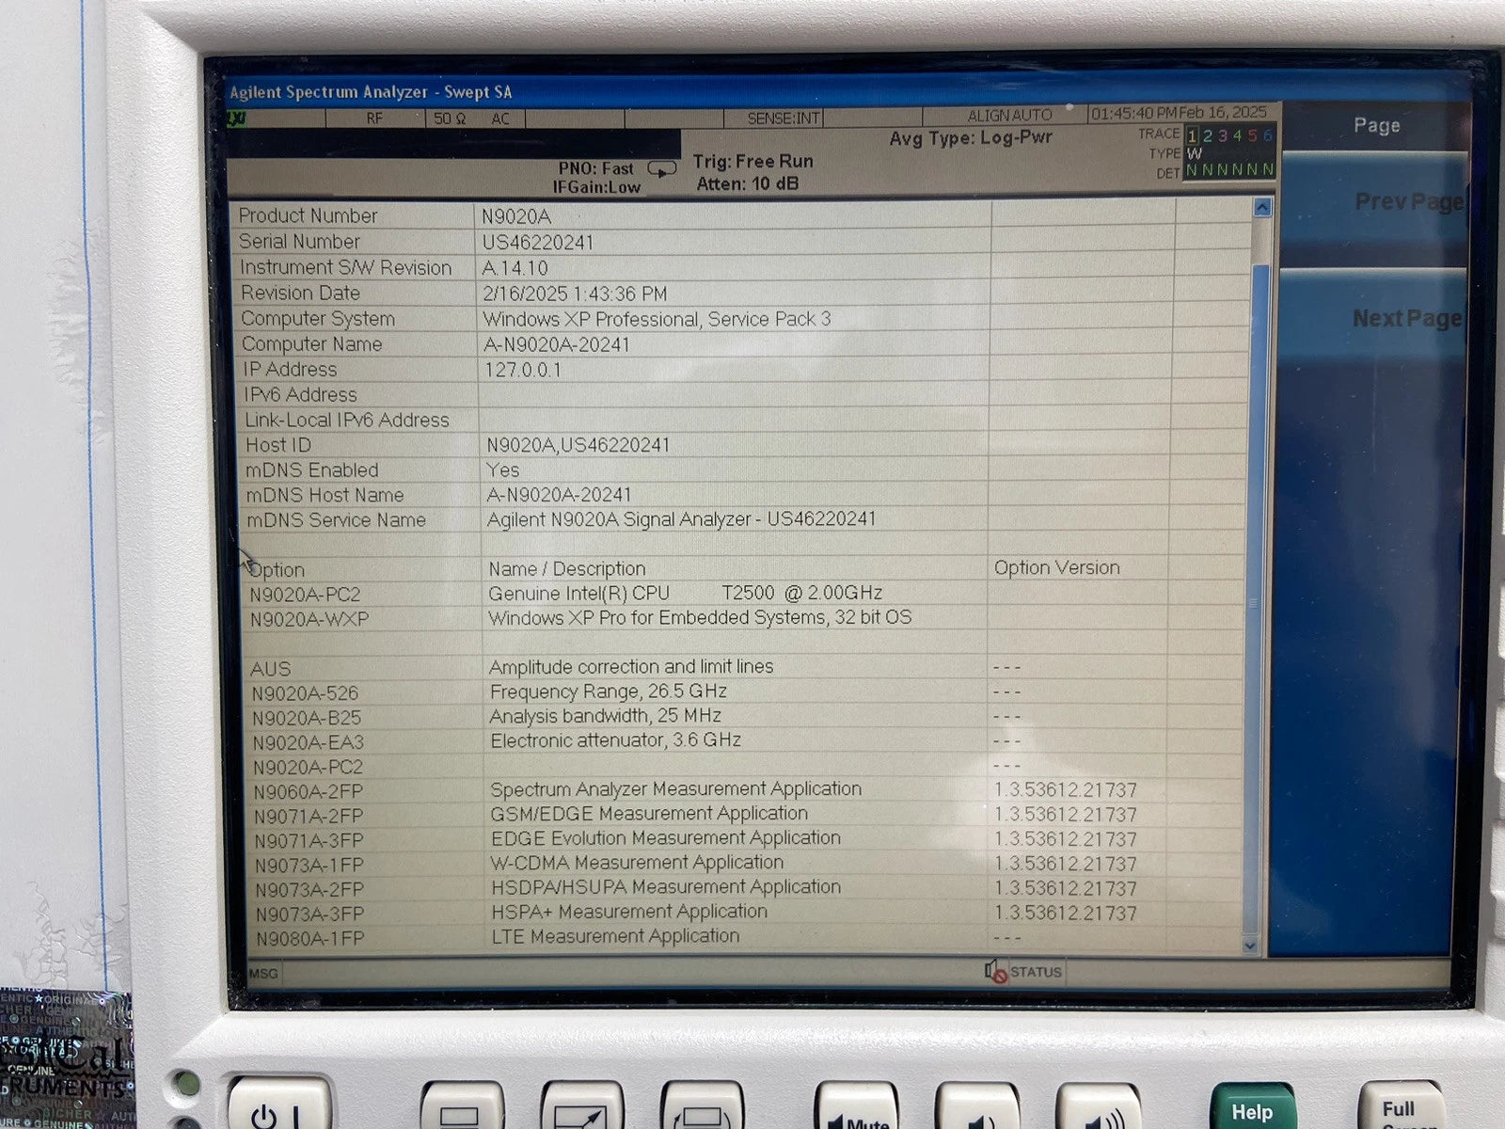Click the IFGain:Low readout
Screen dimensions: 1505x1129
pos(596,187)
